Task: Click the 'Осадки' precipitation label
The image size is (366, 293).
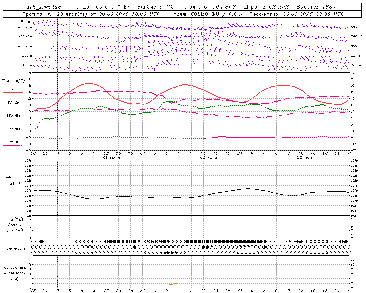Action: pyautogui.click(x=15, y=225)
